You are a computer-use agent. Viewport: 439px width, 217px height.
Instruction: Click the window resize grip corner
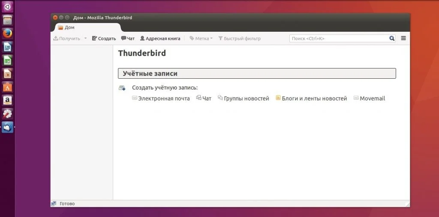click(x=407, y=205)
